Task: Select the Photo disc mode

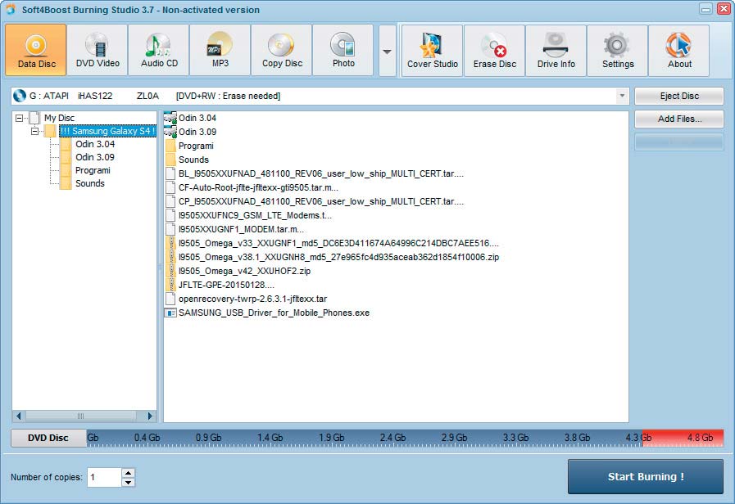Action: [343, 50]
